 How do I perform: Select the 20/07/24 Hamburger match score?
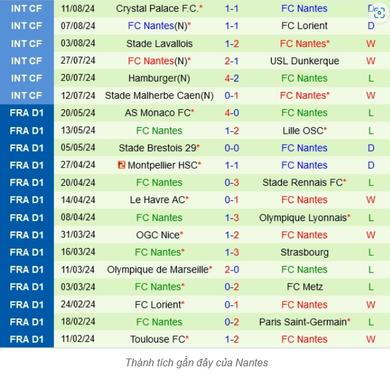tap(232, 78)
